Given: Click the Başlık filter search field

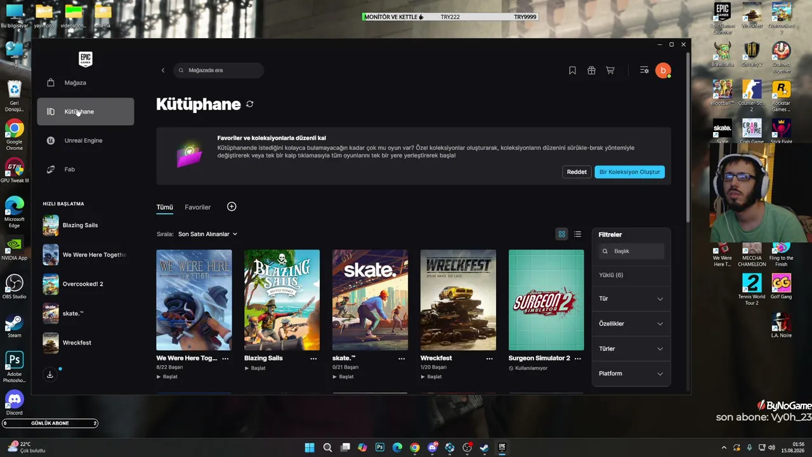Looking at the screenshot, I should pyautogui.click(x=631, y=251).
